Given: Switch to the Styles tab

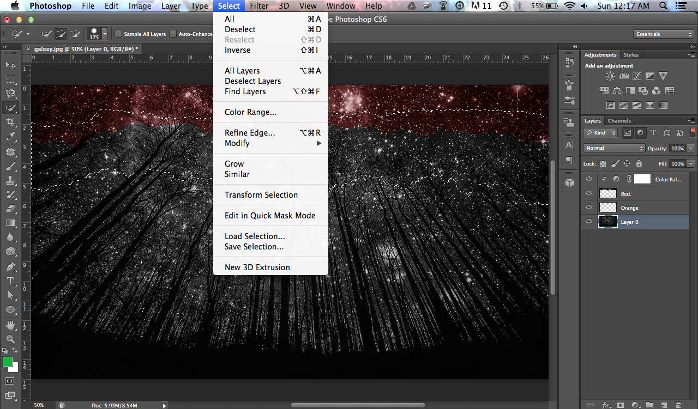Looking at the screenshot, I should tap(631, 55).
